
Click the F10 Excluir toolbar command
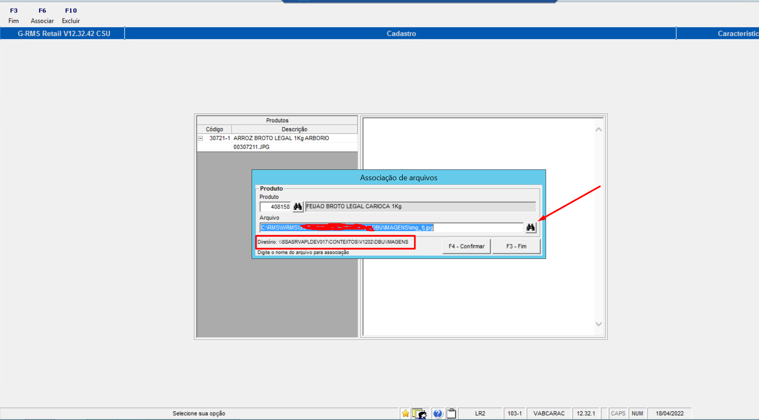tap(71, 15)
